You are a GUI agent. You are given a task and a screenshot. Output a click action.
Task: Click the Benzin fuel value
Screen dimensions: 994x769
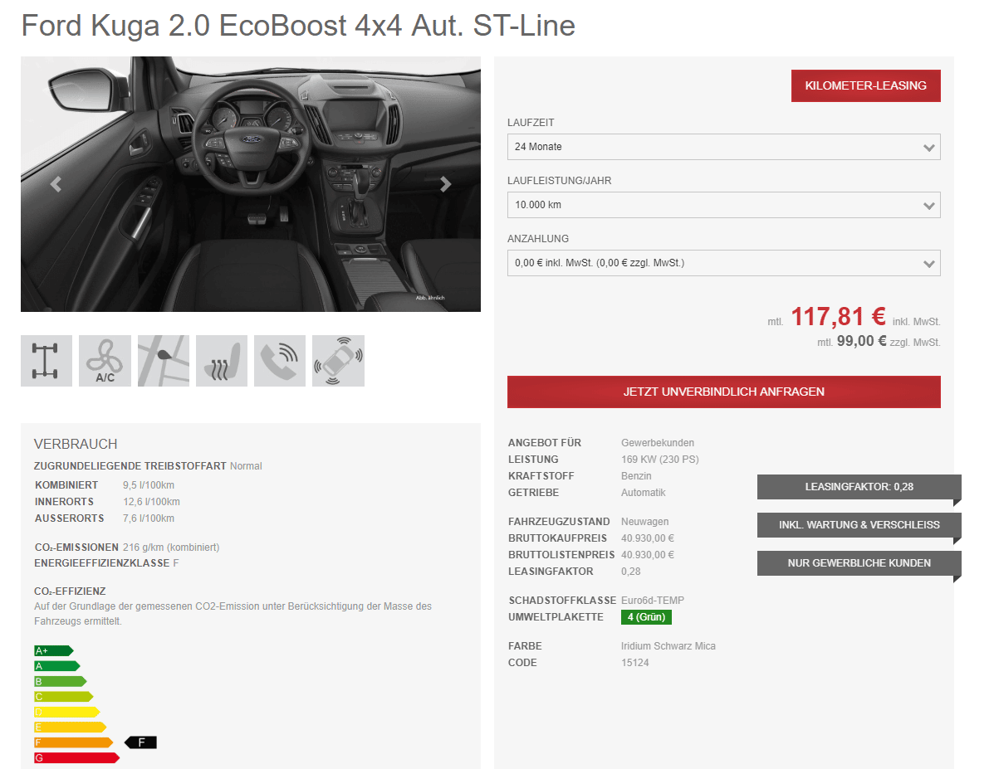click(636, 475)
